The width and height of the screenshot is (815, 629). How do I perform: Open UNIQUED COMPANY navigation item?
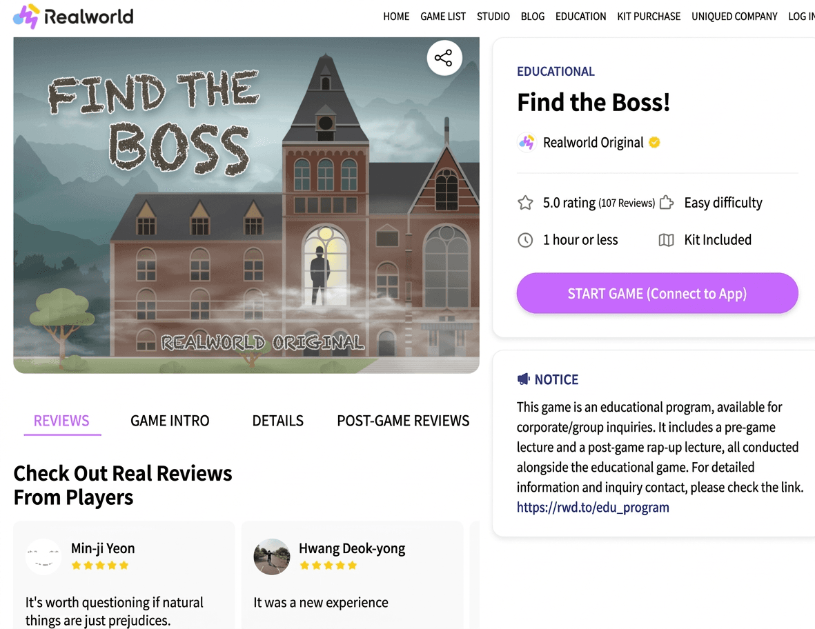[x=734, y=17]
